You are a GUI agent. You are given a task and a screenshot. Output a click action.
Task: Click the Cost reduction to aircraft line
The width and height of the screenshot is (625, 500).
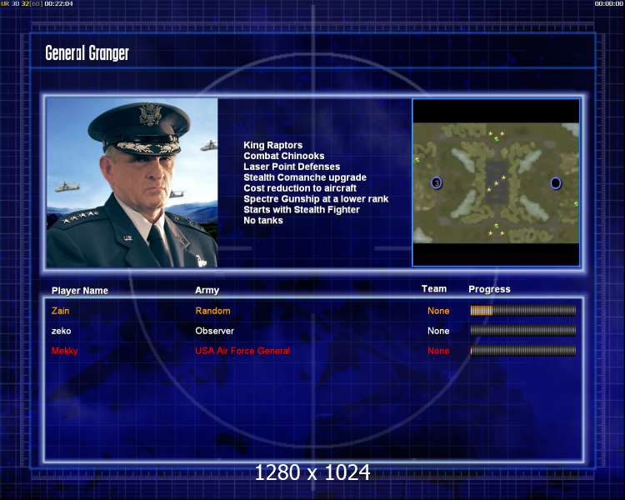pyautogui.click(x=300, y=188)
